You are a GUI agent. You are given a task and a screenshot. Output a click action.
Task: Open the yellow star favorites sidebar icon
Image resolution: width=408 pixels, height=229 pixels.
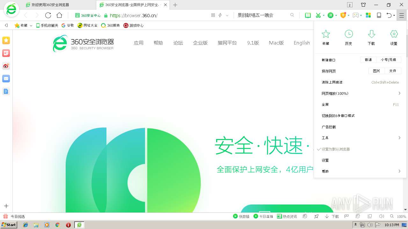pos(6,40)
